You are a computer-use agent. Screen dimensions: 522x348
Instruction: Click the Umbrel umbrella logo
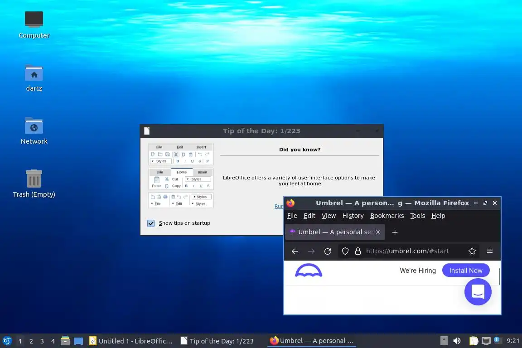(x=309, y=271)
